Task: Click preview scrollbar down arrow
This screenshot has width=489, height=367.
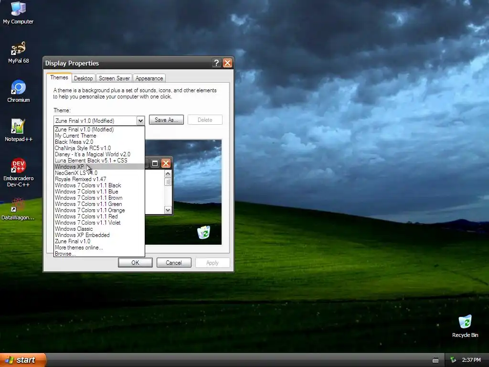Action: (168, 210)
